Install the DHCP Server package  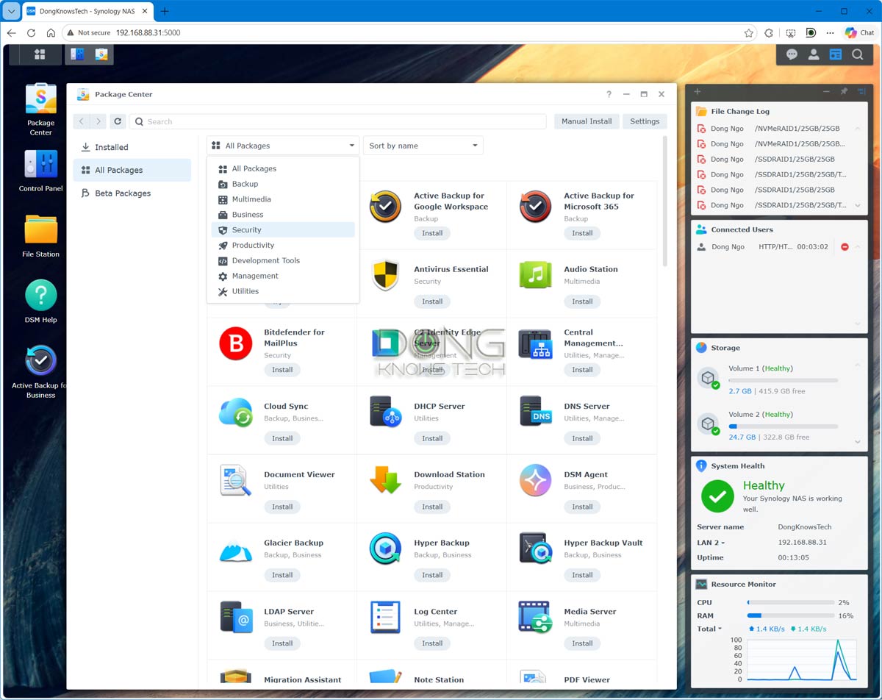[x=432, y=438]
